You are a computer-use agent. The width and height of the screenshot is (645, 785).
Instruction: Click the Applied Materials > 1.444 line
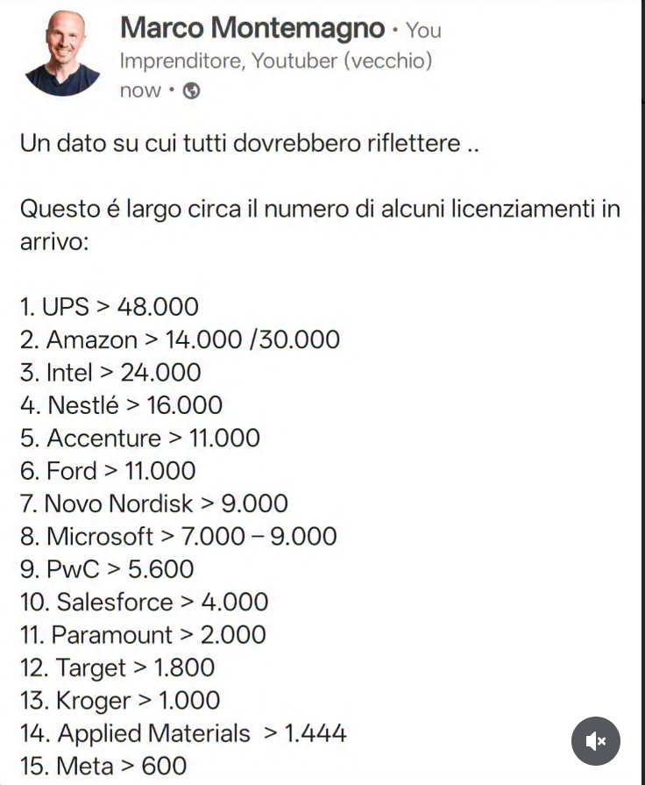(183, 733)
